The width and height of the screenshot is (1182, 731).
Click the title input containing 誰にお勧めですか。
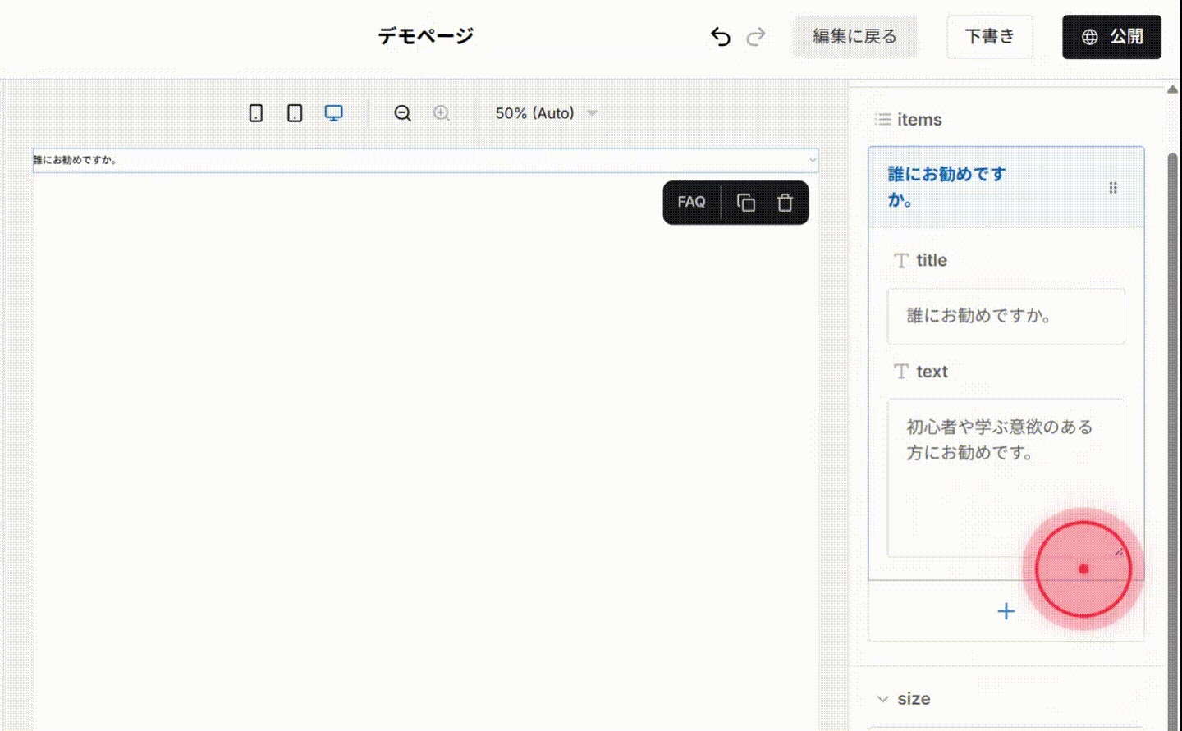(x=1006, y=317)
